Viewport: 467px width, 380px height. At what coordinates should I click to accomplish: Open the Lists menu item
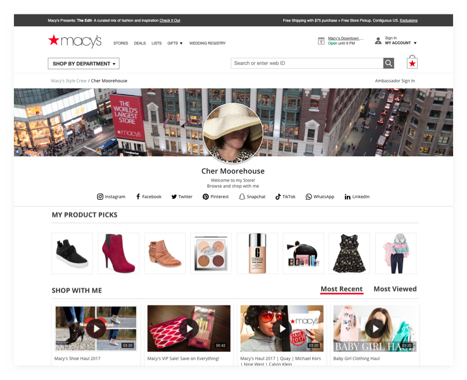[156, 43]
